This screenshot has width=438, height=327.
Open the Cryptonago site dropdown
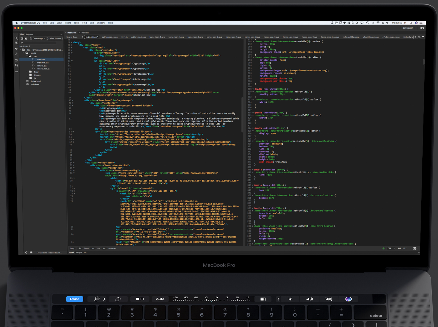pyautogui.click(x=38, y=39)
